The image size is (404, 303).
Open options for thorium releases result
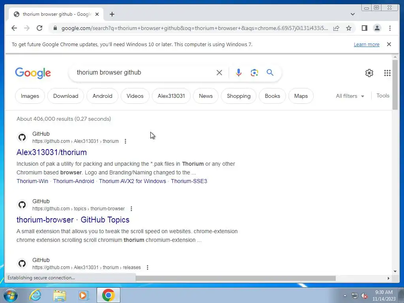[148, 267]
